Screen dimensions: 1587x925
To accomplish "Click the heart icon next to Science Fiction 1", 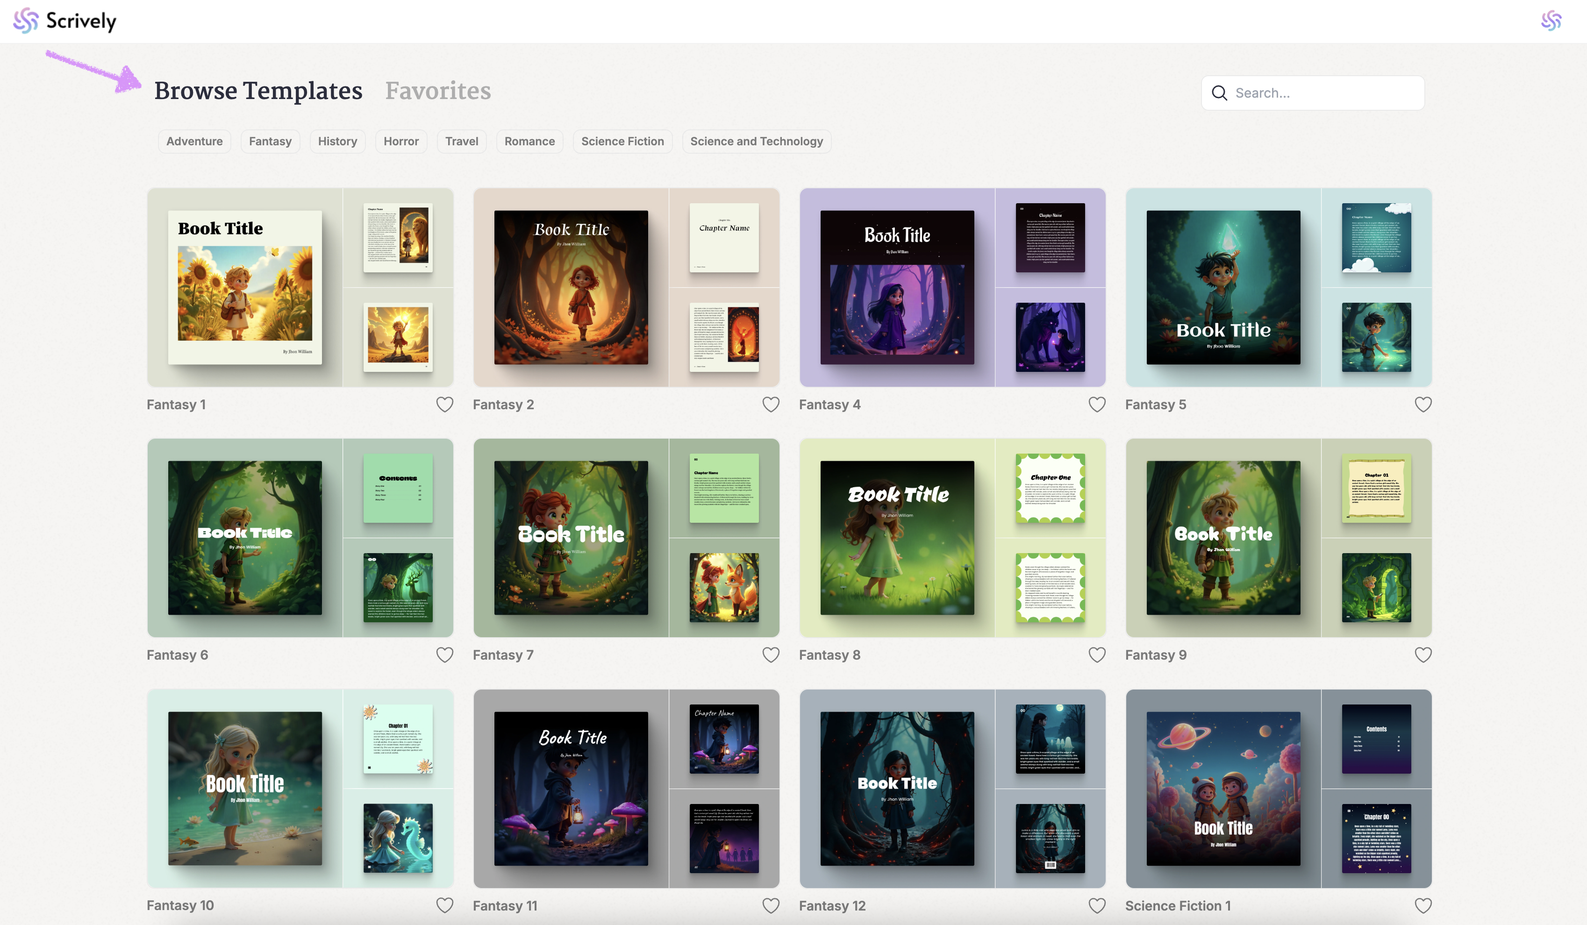I will coord(1423,905).
